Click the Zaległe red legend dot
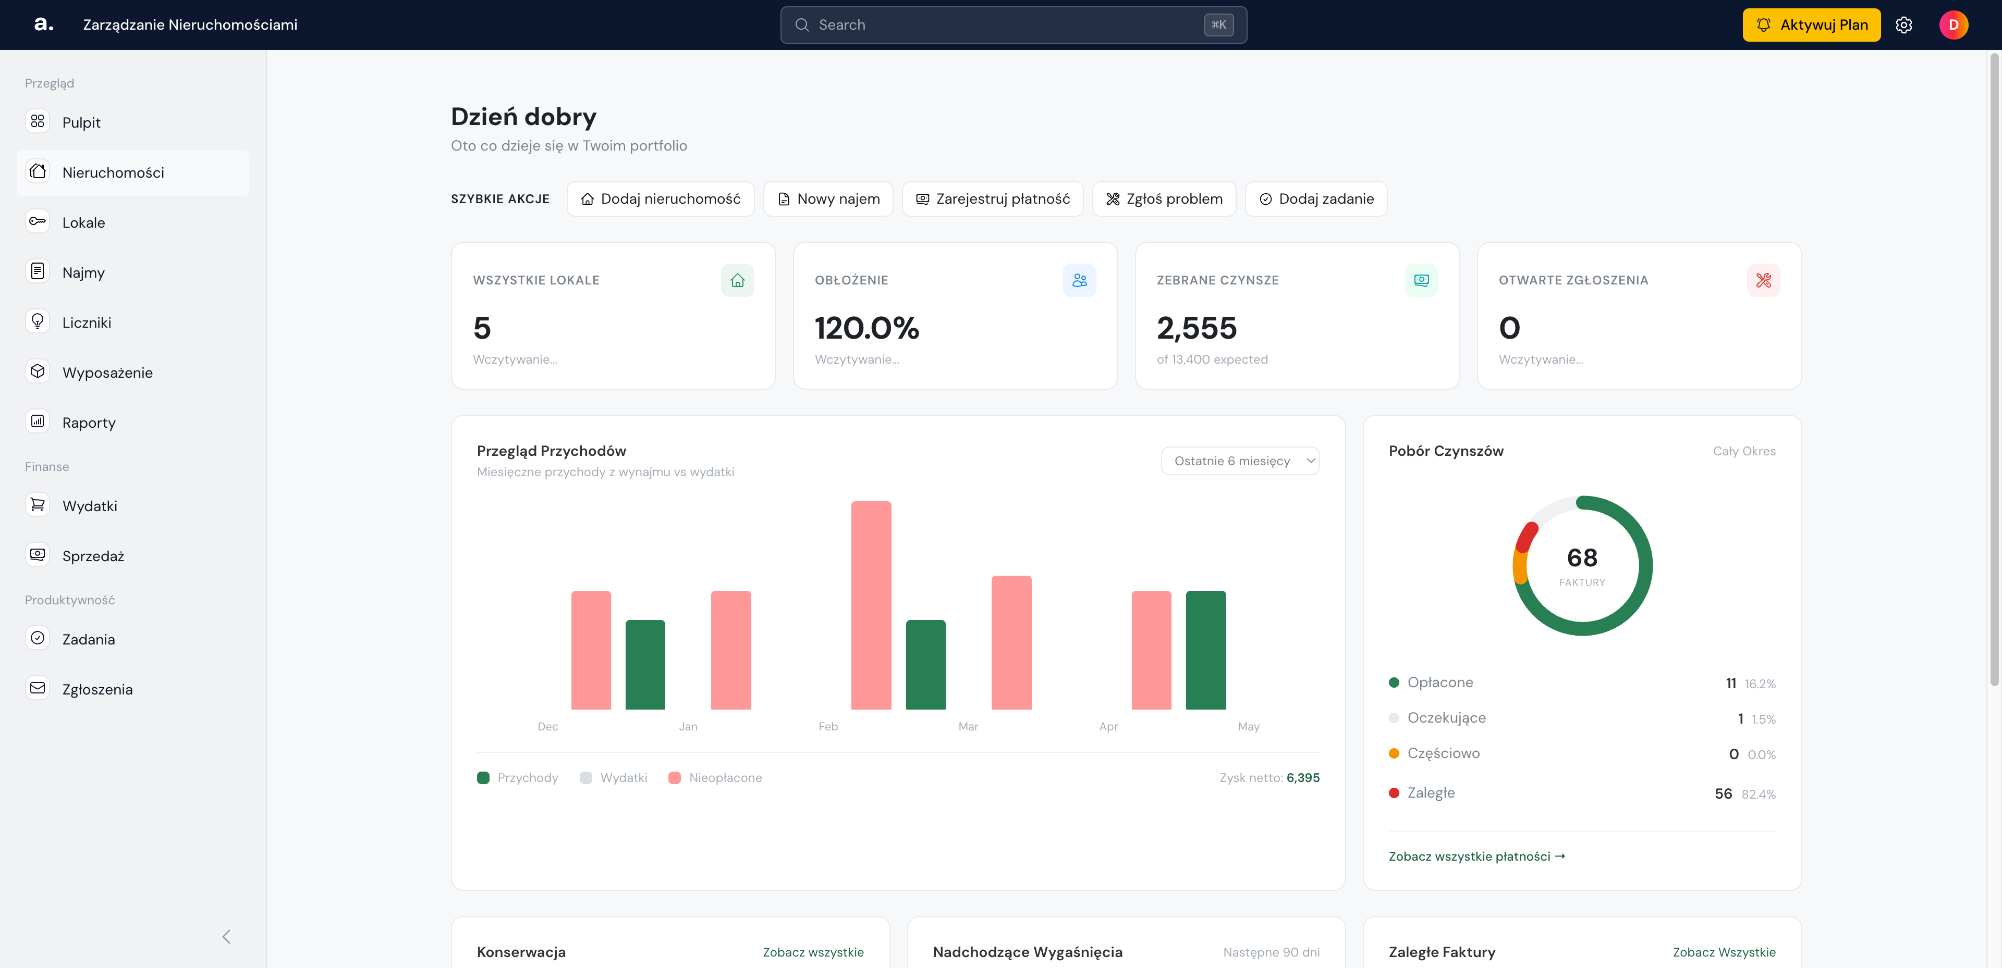 tap(1394, 793)
